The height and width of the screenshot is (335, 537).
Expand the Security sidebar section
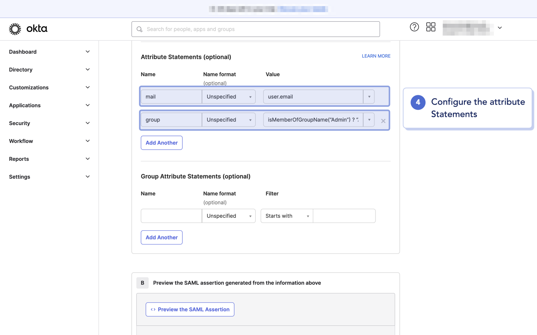88,123
